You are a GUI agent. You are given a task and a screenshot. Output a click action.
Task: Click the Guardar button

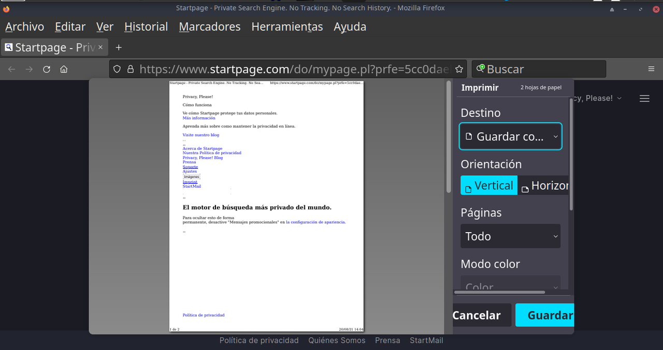545,315
